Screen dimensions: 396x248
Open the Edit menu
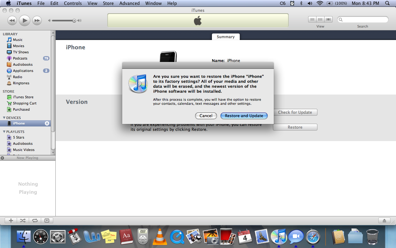[54, 3]
